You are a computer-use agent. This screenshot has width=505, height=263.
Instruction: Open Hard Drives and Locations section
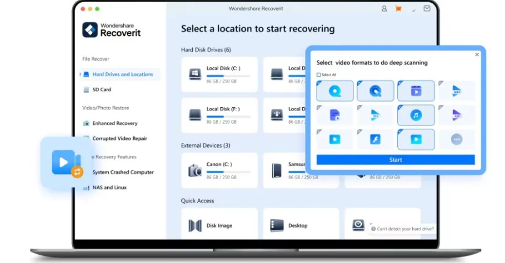point(119,75)
